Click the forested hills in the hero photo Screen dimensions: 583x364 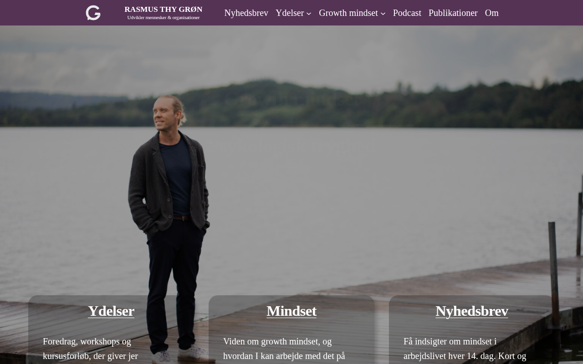[291, 105]
